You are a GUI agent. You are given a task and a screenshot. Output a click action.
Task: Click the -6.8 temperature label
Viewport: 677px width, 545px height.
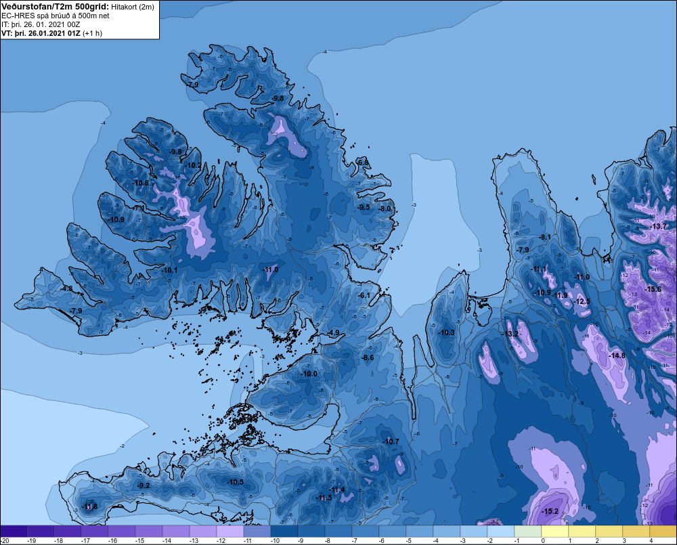click(x=364, y=162)
